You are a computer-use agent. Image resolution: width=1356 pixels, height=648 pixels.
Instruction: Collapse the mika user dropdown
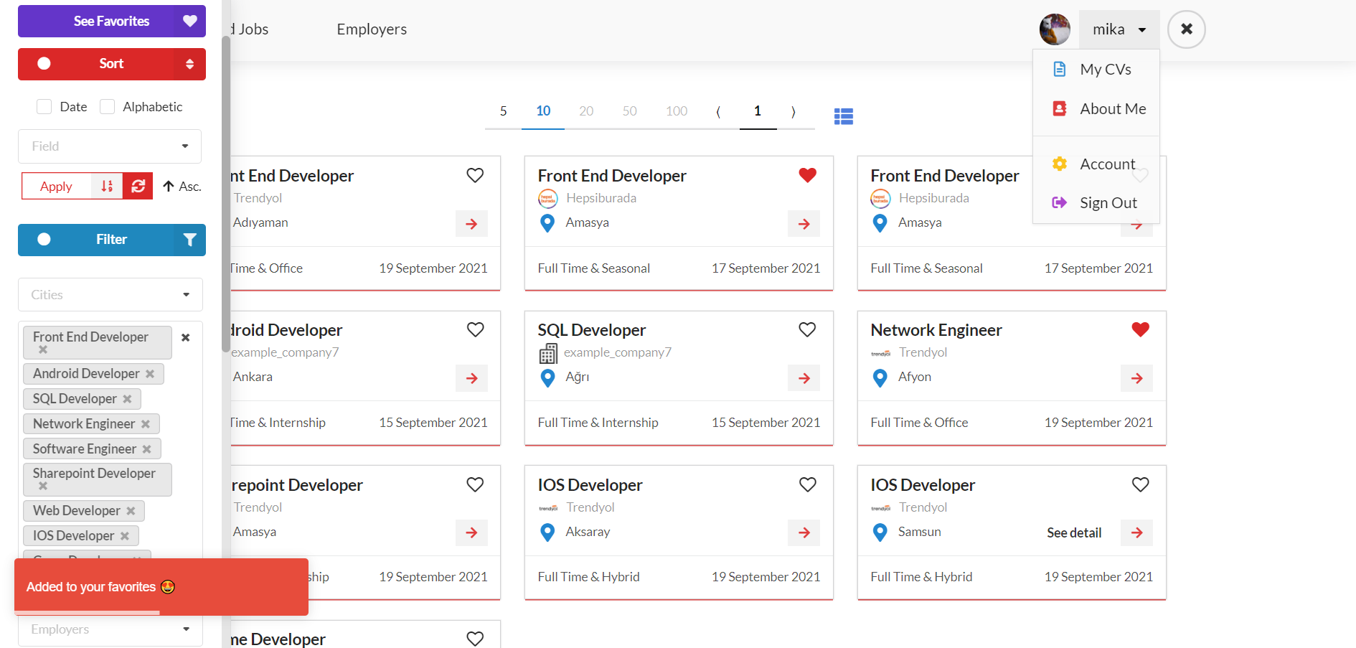(1119, 29)
